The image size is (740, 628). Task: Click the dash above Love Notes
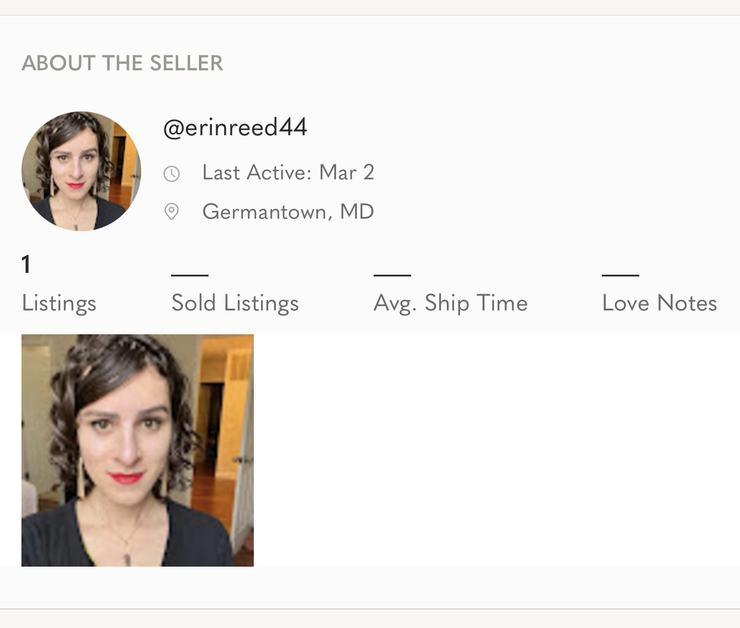(620, 275)
